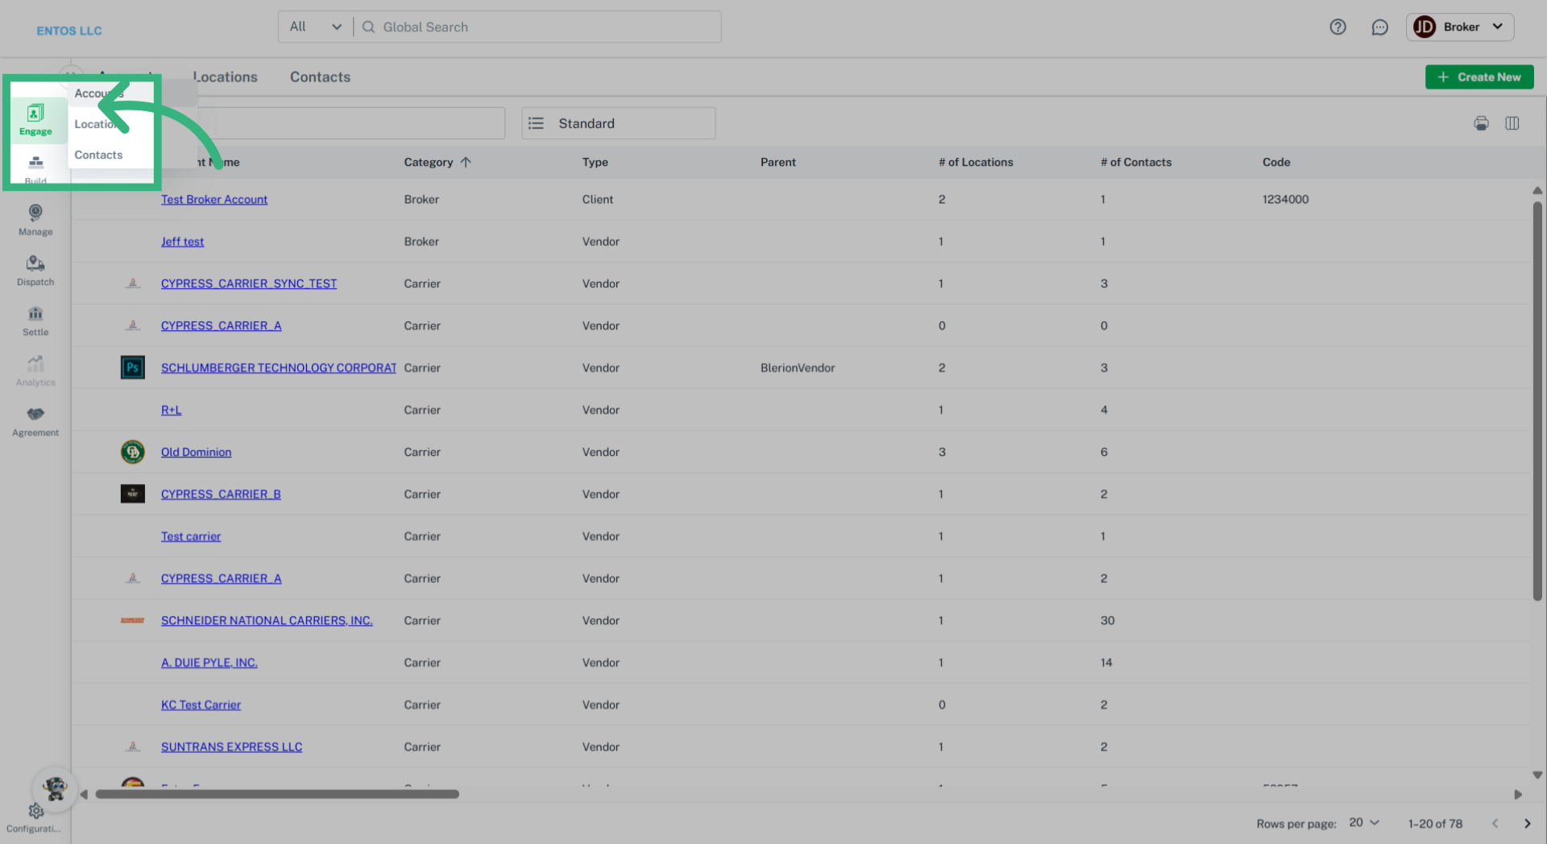
Task: Open SCHNEIDER NATIONAL CARRIERS, INC. link
Action: pyautogui.click(x=267, y=620)
